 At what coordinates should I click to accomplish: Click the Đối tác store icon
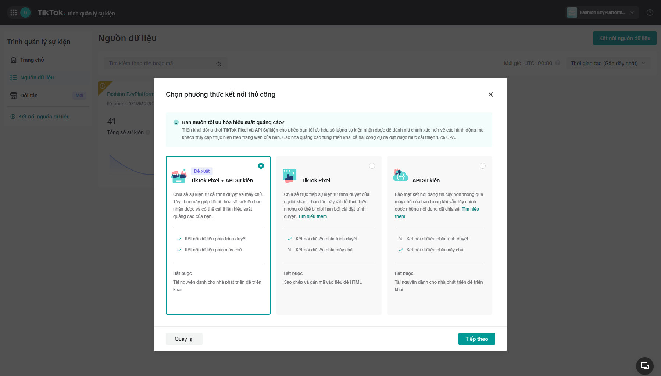(x=14, y=96)
